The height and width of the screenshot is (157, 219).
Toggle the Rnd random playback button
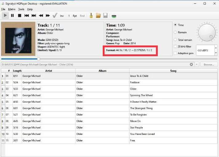[x=82, y=16]
